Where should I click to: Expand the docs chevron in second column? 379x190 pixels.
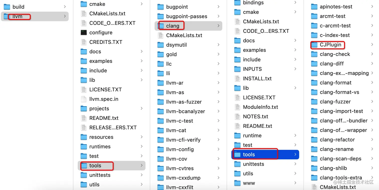pyautogui.click(x=142, y=51)
